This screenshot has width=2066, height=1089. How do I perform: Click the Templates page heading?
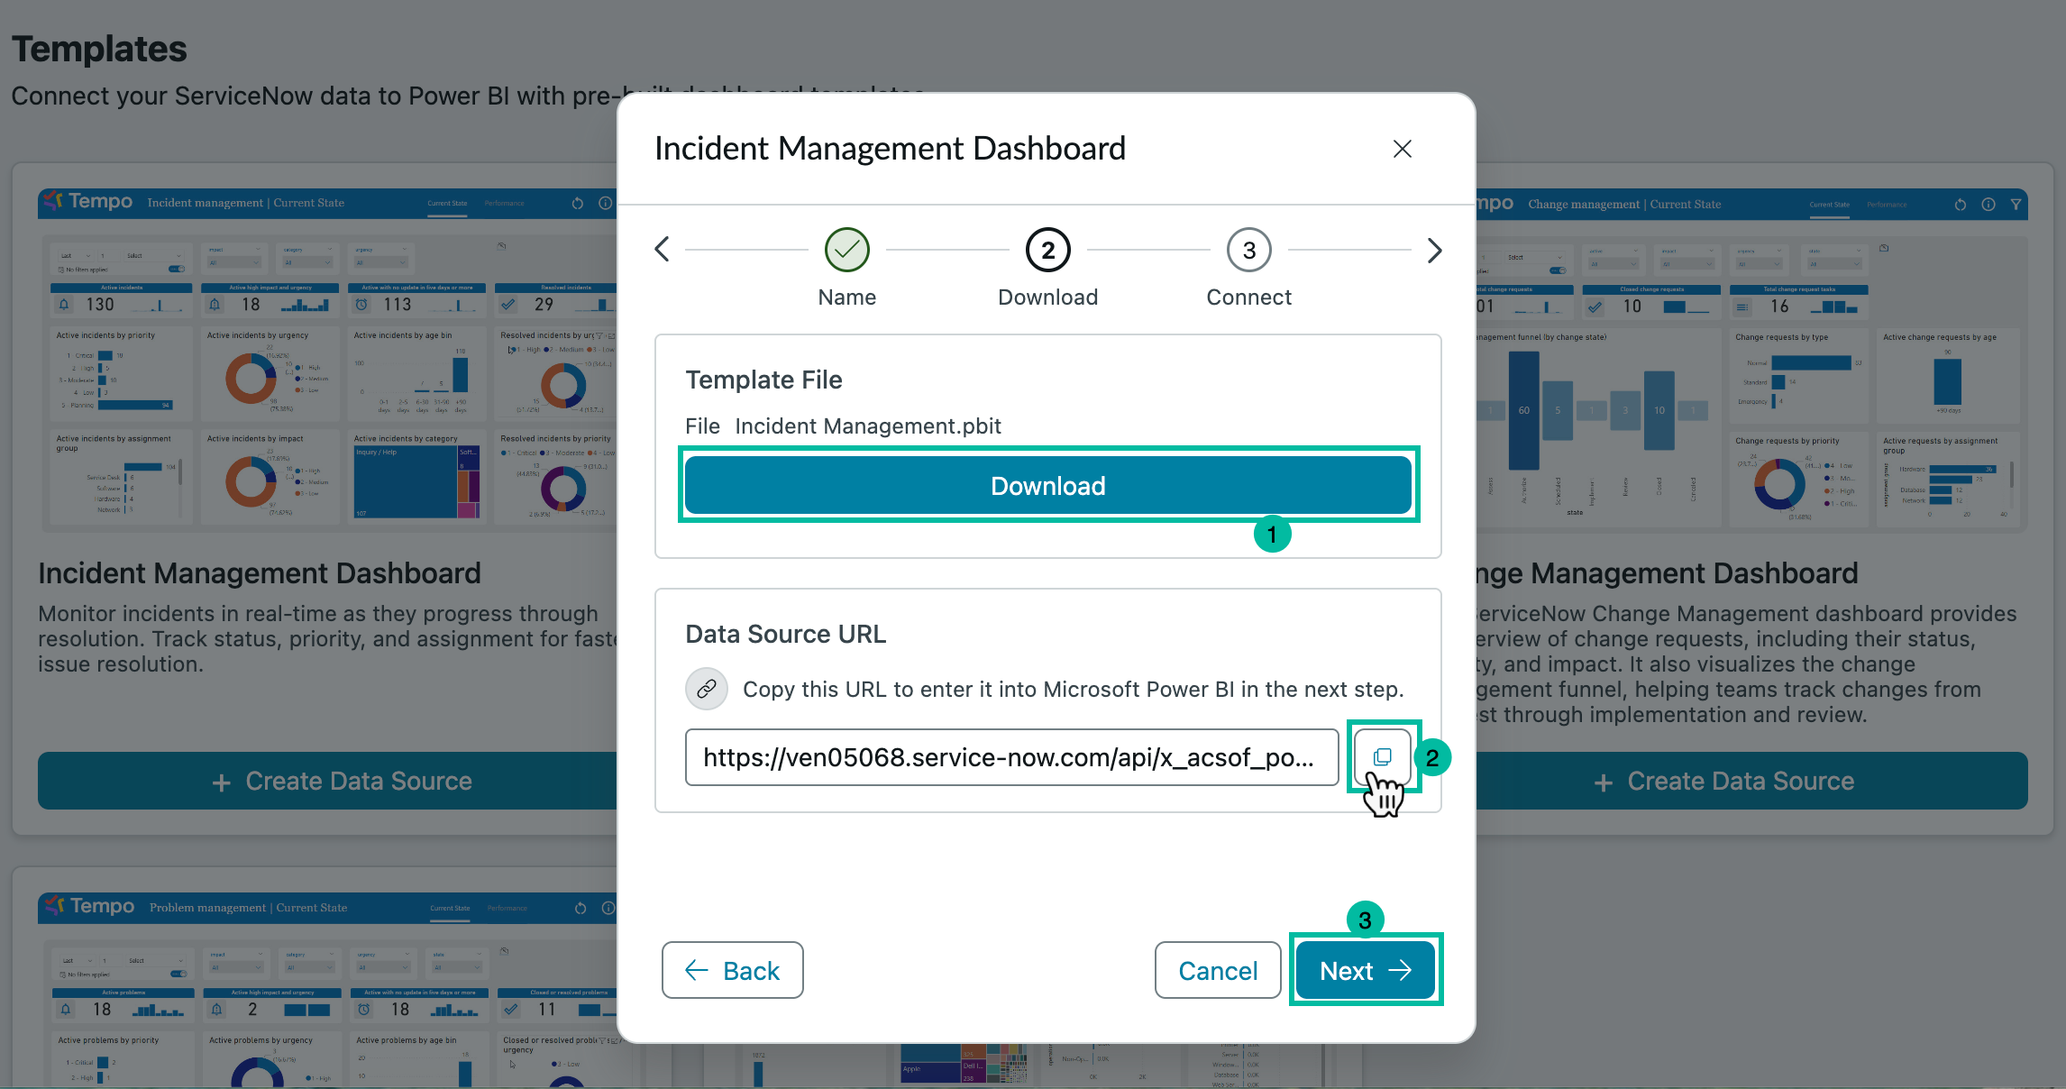point(99,49)
